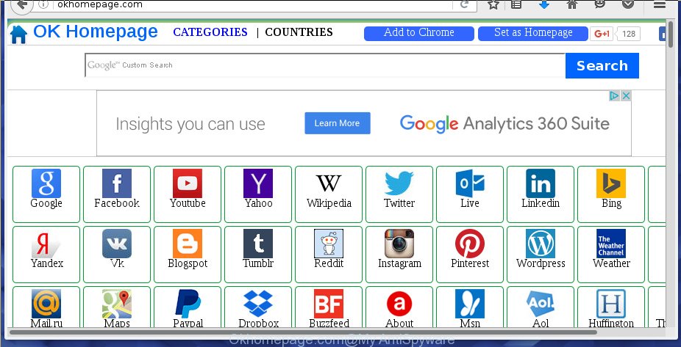
Task: Open the Instagram site tile
Action: coord(399,255)
